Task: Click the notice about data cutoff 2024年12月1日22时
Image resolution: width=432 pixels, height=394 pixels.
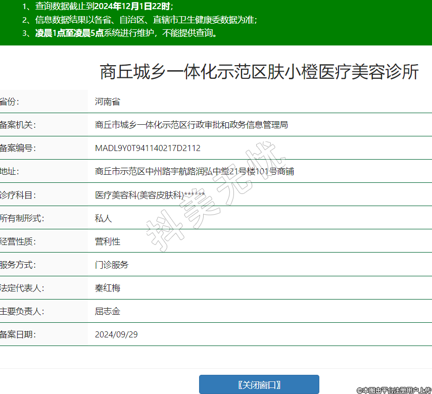Action: pyautogui.click(x=98, y=7)
